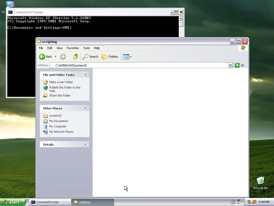Open the Help menu
Screen dimensions: 274x206
click(x=97, y=48)
